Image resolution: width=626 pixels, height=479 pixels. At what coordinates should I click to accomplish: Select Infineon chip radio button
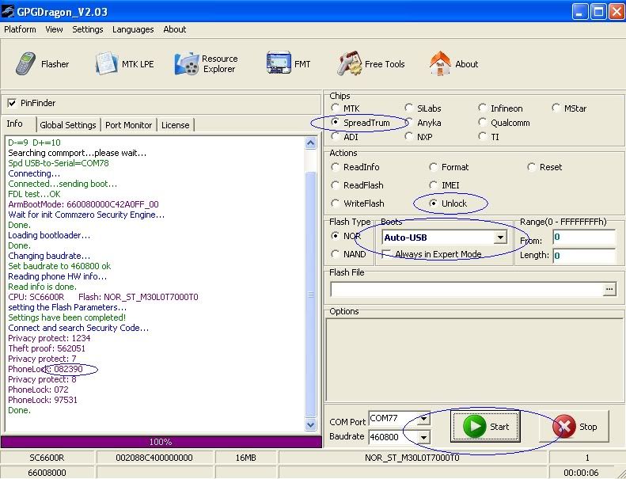point(482,108)
